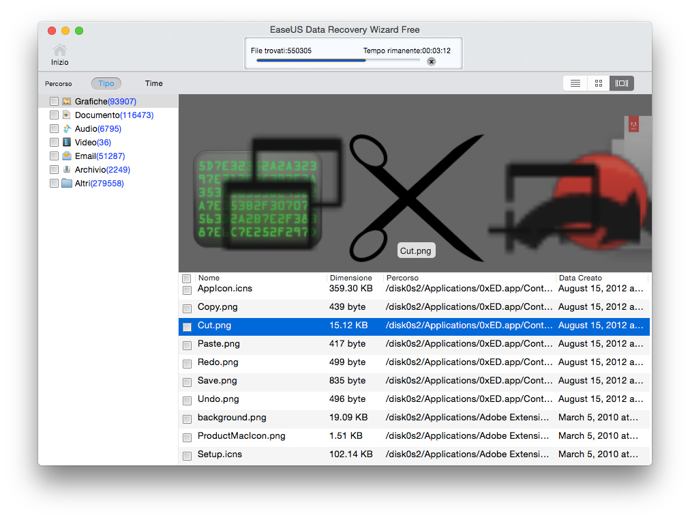Image resolution: width=690 pixels, height=520 pixels.
Task: Click the Audio category music icon
Action: coord(66,128)
